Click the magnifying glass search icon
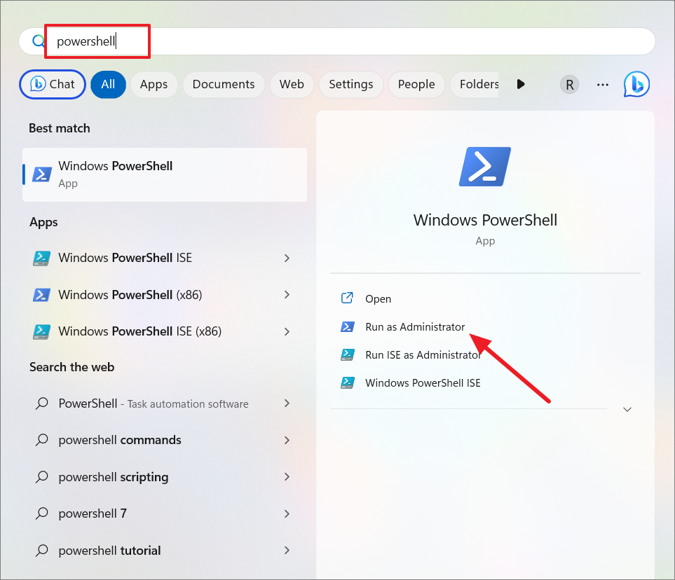 38,41
